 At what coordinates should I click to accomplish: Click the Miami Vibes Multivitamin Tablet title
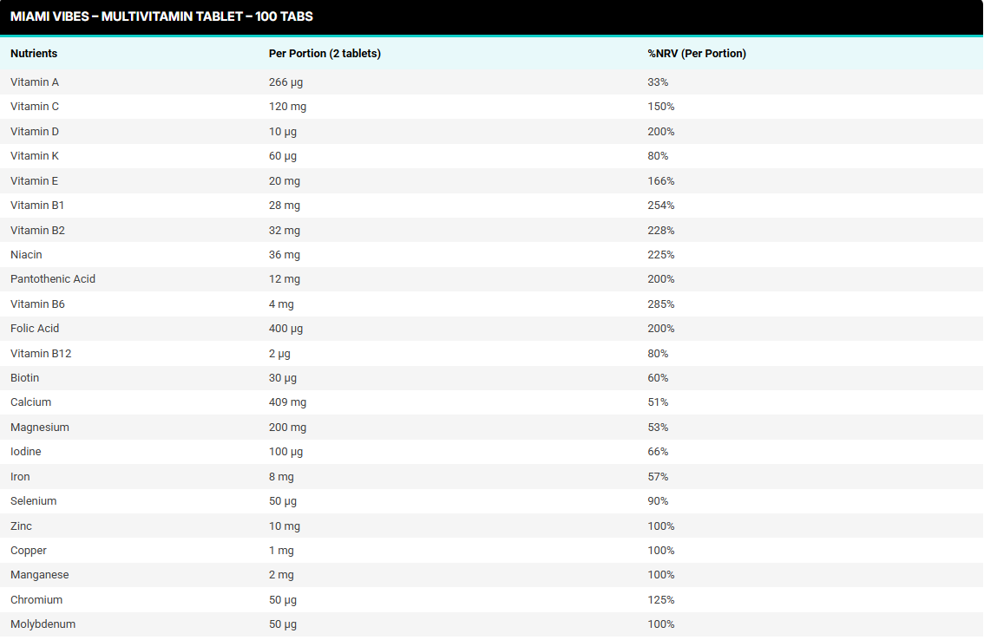[x=161, y=16]
